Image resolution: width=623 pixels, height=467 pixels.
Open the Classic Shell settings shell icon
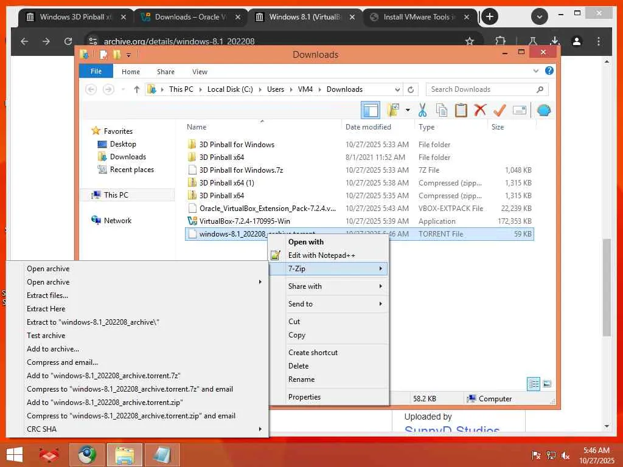pyautogui.click(x=543, y=110)
